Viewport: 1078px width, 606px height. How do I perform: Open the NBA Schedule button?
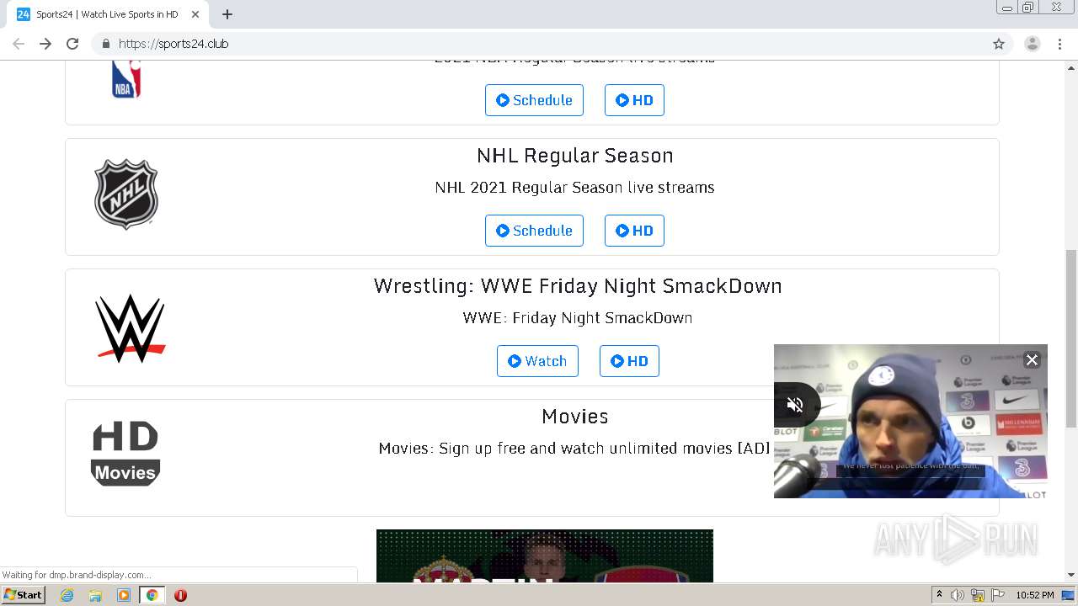tap(534, 100)
